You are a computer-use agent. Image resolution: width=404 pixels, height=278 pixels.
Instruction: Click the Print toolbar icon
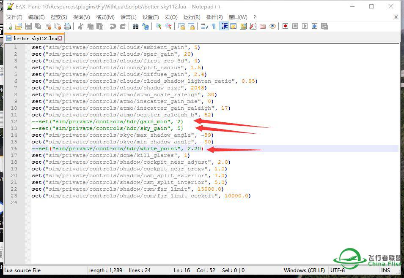coord(67,26)
